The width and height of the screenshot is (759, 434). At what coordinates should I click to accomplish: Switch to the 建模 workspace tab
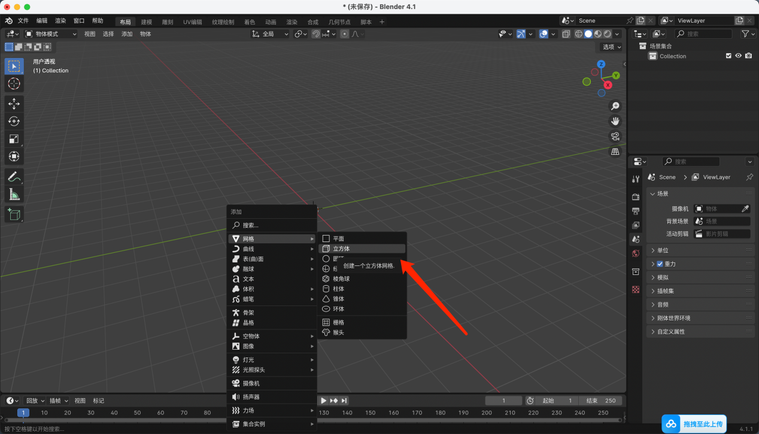147,22
